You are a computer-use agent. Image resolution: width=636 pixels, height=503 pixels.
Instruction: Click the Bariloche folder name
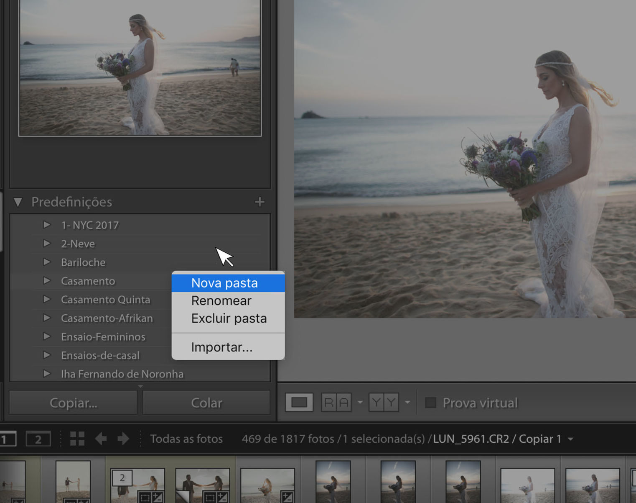[83, 262]
